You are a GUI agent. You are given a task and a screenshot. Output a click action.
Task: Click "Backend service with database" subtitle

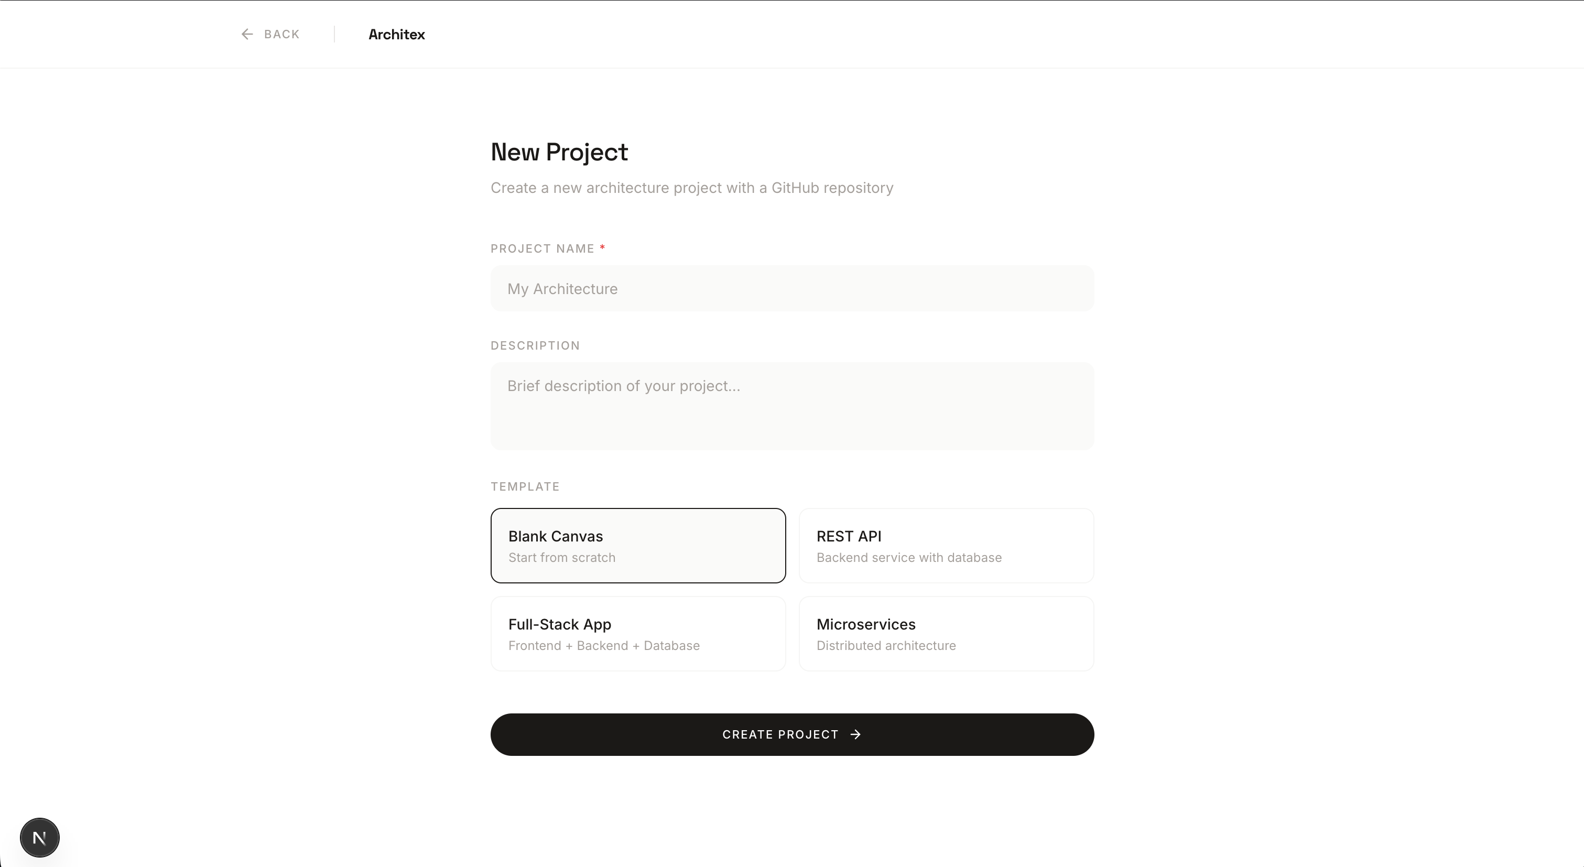pos(909,558)
